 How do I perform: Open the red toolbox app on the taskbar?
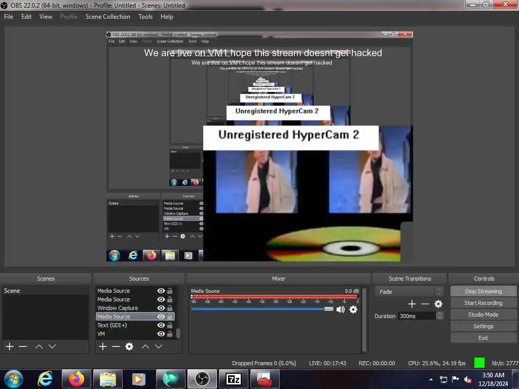(x=265, y=379)
